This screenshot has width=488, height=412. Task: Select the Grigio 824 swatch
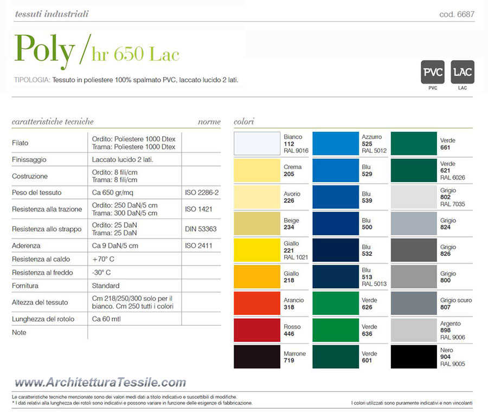click(x=414, y=223)
